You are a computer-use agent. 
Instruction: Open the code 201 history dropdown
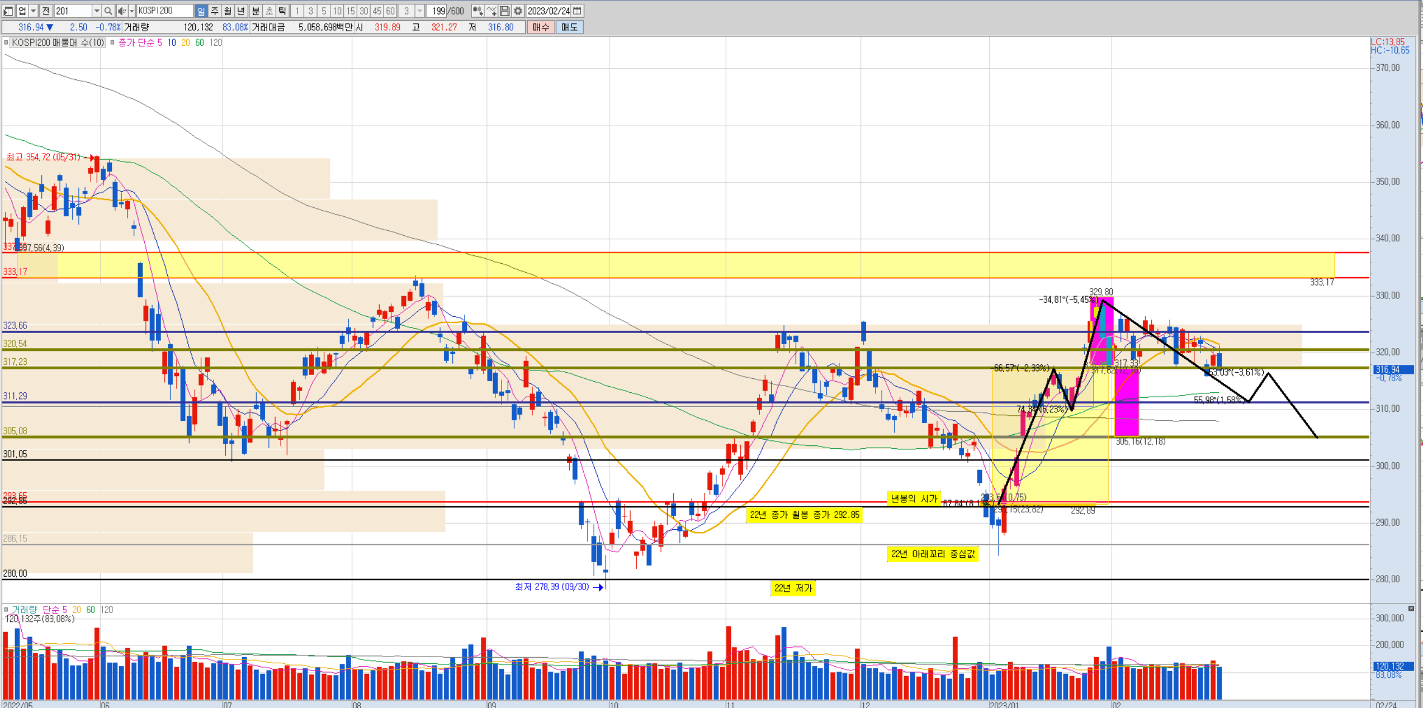pyautogui.click(x=96, y=11)
